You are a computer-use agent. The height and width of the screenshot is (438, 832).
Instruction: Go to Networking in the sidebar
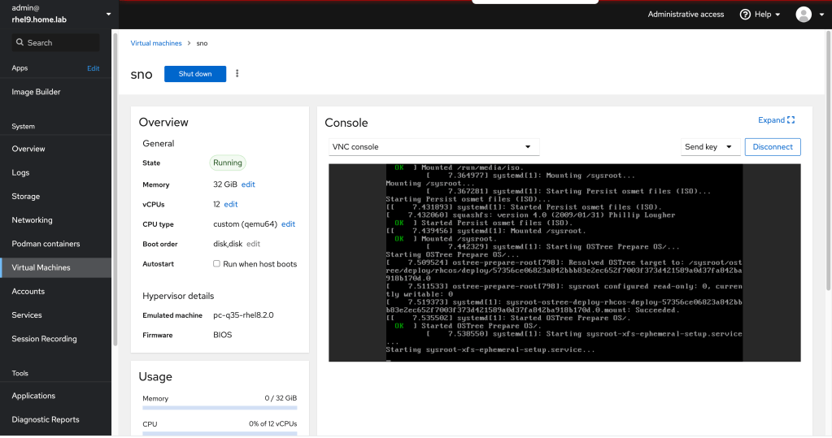pyautogui.click(x=32, y=220)
